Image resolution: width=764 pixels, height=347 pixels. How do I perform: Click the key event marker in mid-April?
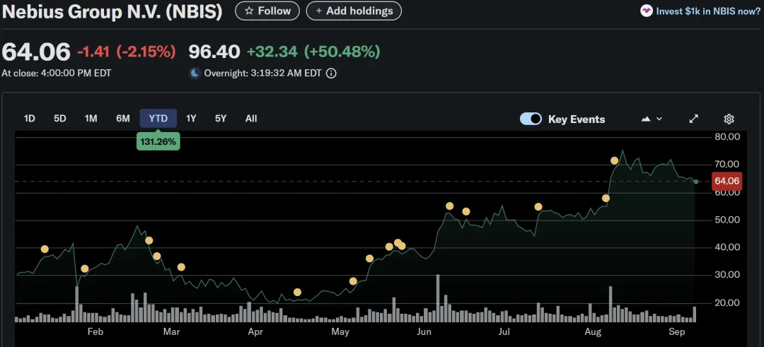pos(297,293)
